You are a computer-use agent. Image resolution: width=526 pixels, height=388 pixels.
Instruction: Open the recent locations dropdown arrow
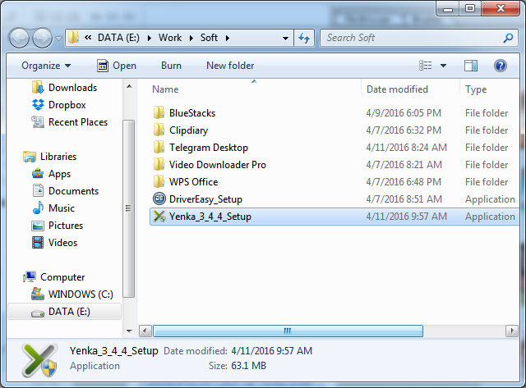pyautogui.click(x=58, y=39)
